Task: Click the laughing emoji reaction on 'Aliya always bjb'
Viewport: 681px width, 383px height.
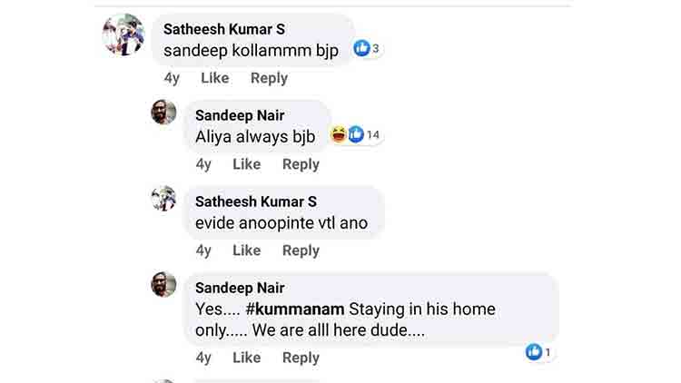Action: click(339, 134)
